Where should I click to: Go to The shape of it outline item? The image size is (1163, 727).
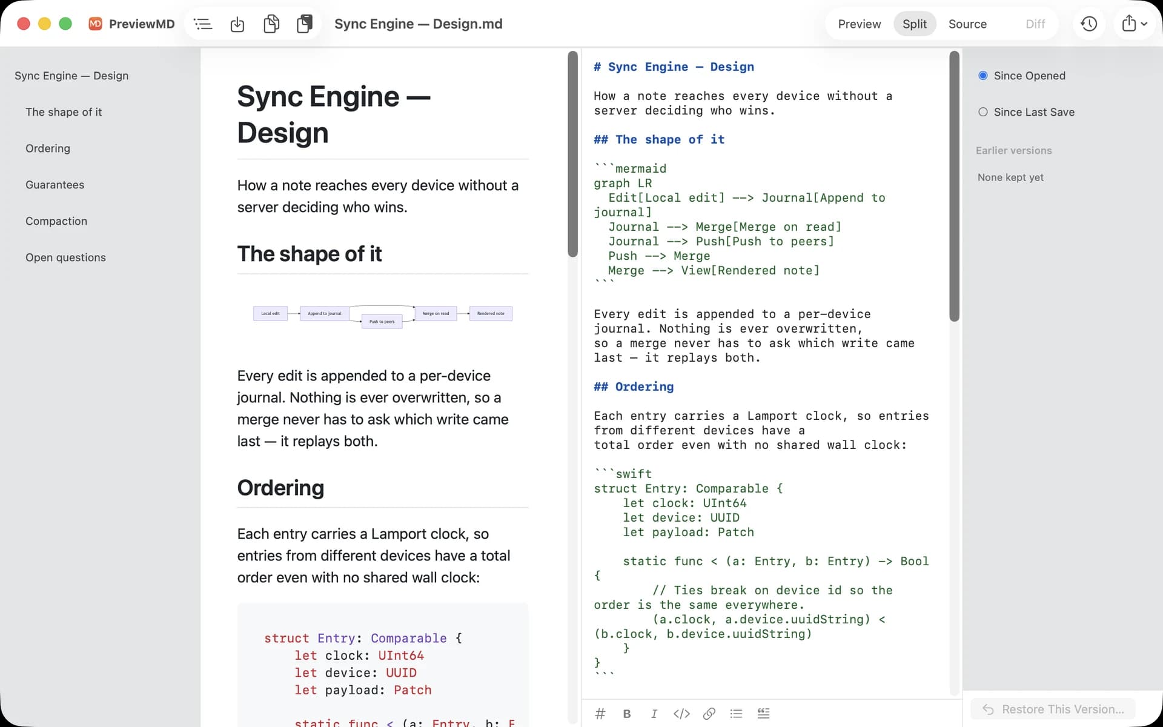coord(64,112)
